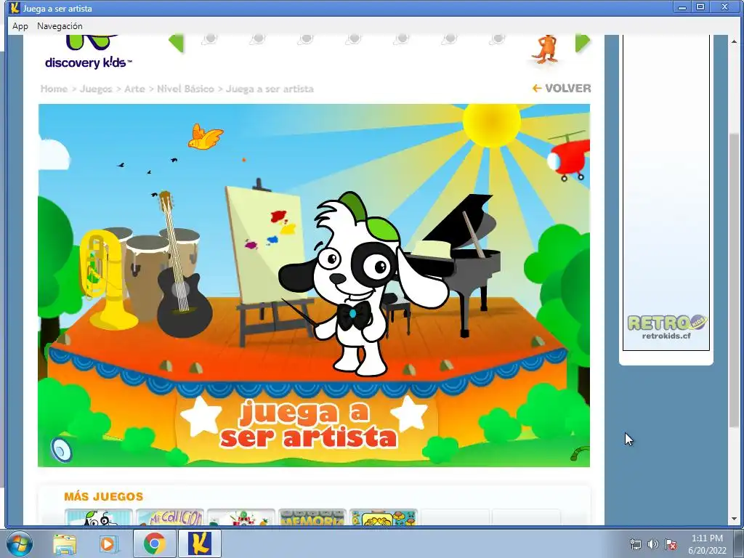Open the yellow flower game thumbnail
Screen dimensions: 744x558
click(384, 517)
